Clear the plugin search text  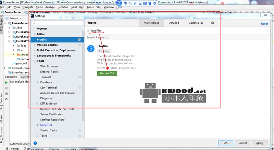tap(267, 31)
